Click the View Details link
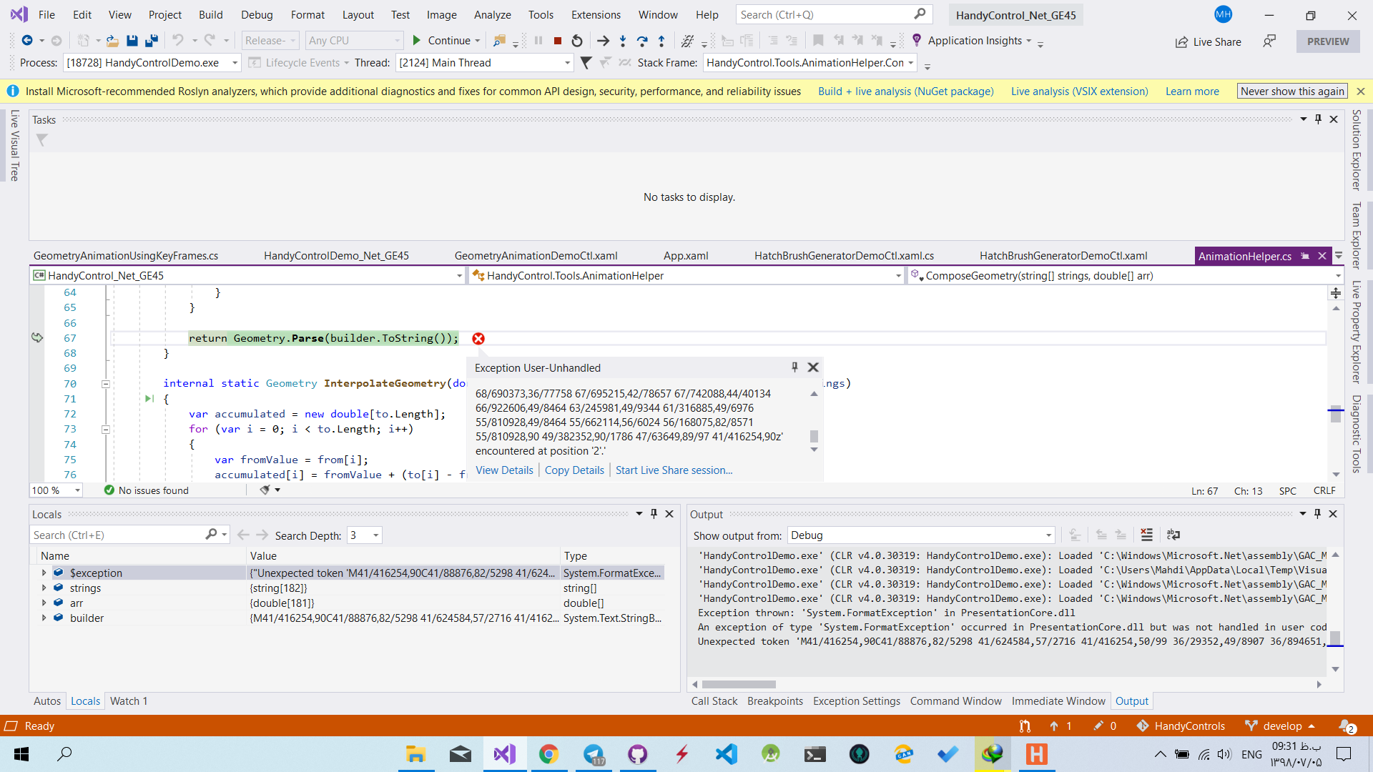Screen dimensions: 1373x772 click(504, 470)
